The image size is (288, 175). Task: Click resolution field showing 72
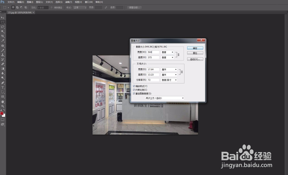pyautogui.click(x=153, y=80)
